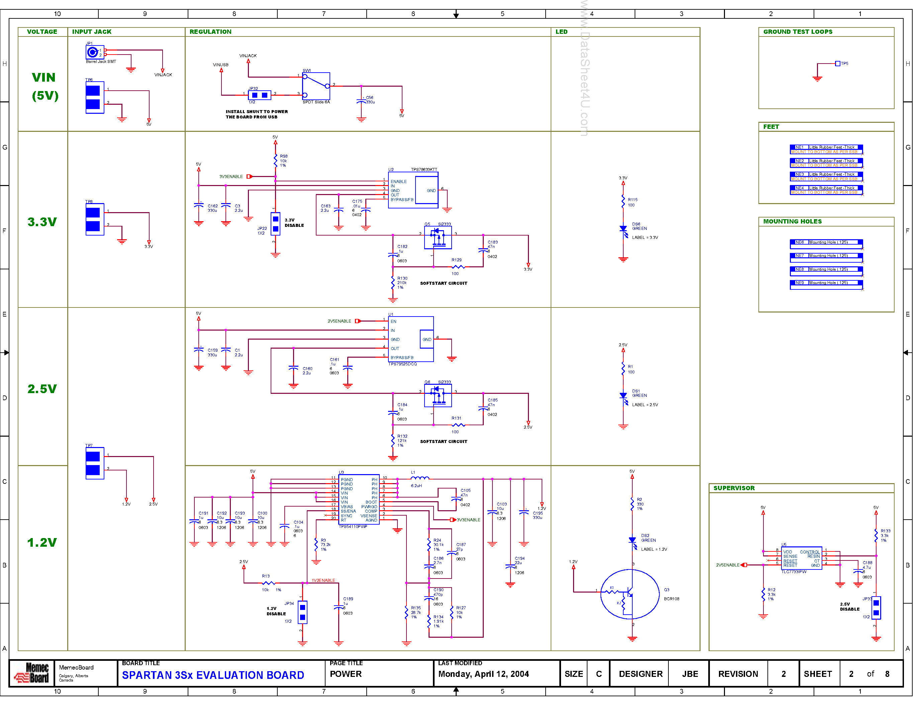The height and width of the screenshot is (711, 920).
Task: Click the NE6 Mounting Hole entry
Action: coord(826,244)
